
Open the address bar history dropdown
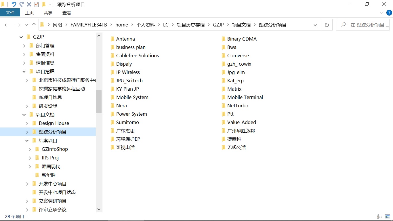click(315, 25)
